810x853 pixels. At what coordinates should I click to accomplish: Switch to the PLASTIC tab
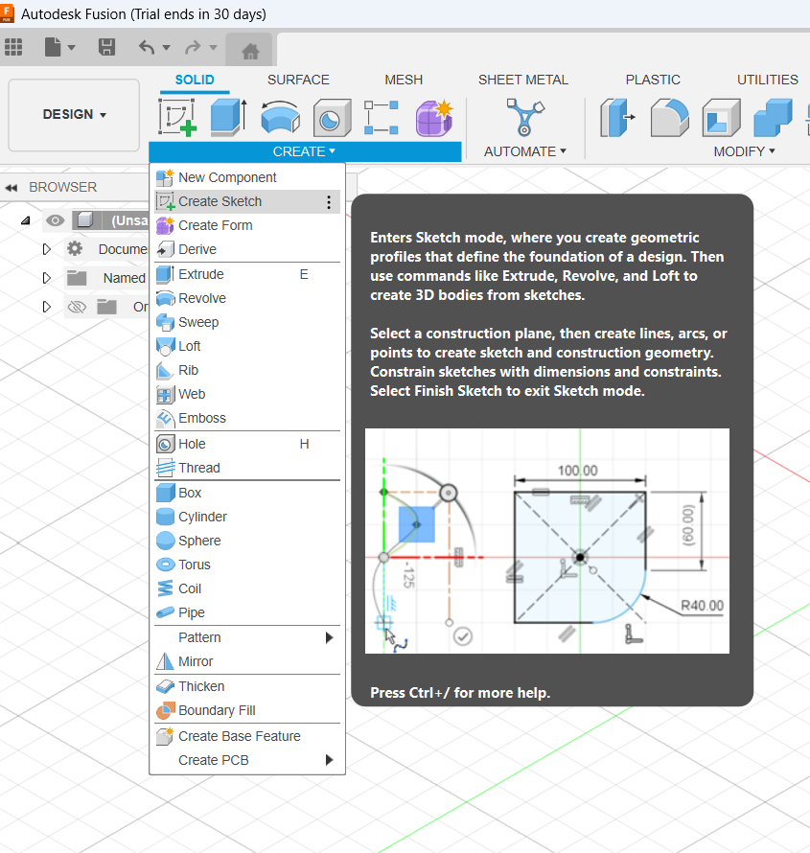click(x=652, y=80)
